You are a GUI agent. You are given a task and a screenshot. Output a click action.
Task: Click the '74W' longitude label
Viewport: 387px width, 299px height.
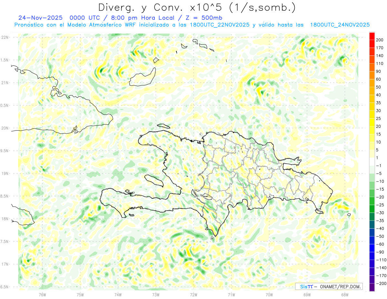118,294
